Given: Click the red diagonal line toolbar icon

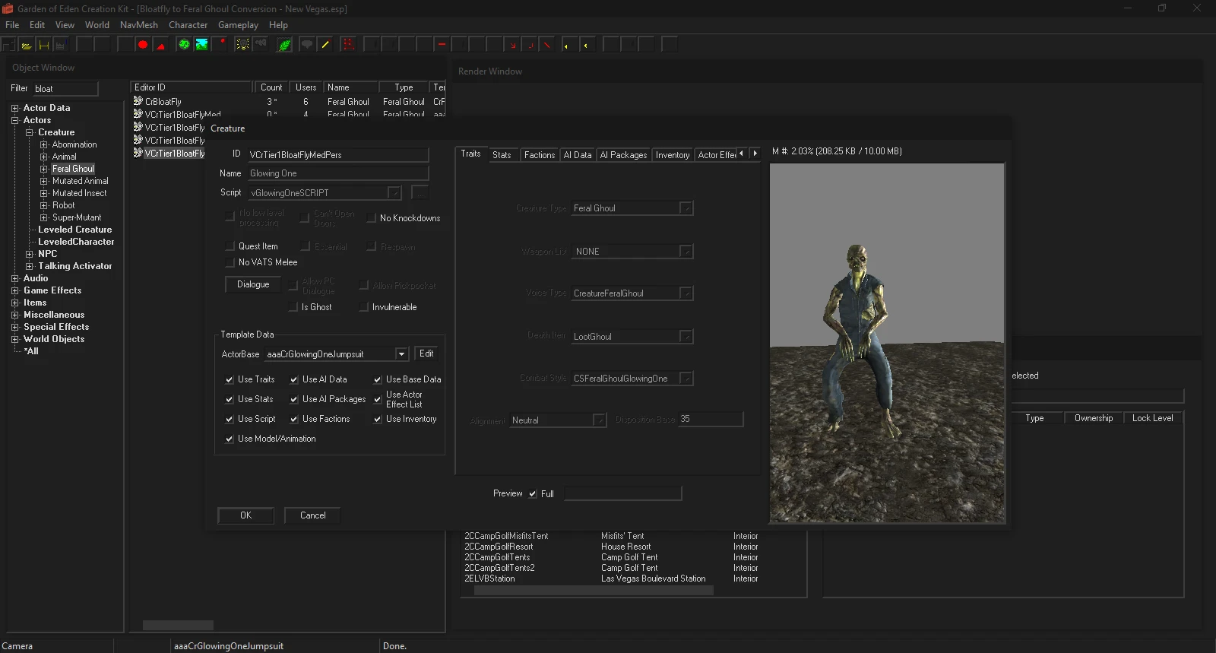Looking at the screenshot, I should 547,45.
